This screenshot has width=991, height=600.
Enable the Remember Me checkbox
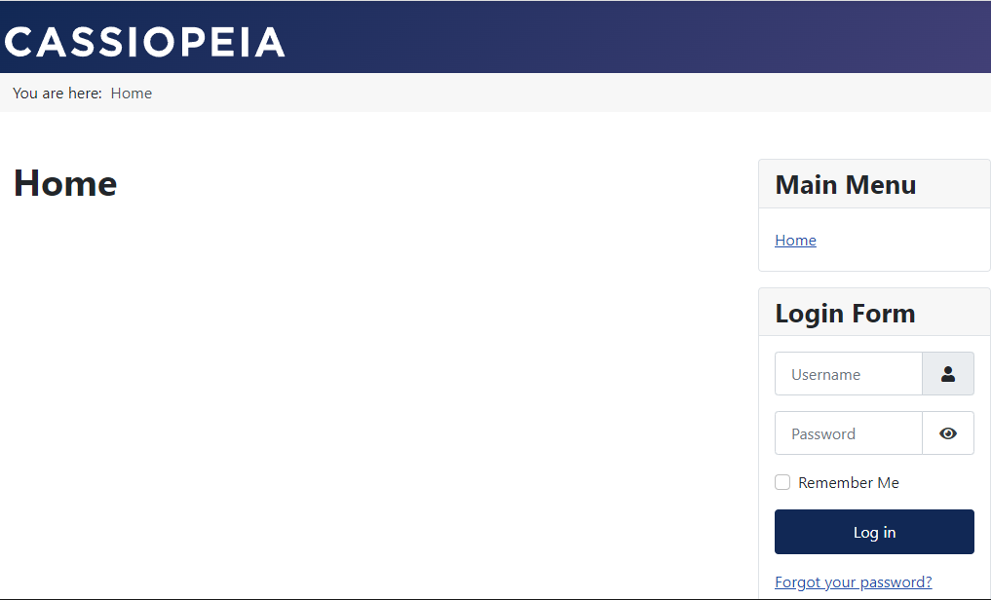pyautogui.click(x=782, y=482)
